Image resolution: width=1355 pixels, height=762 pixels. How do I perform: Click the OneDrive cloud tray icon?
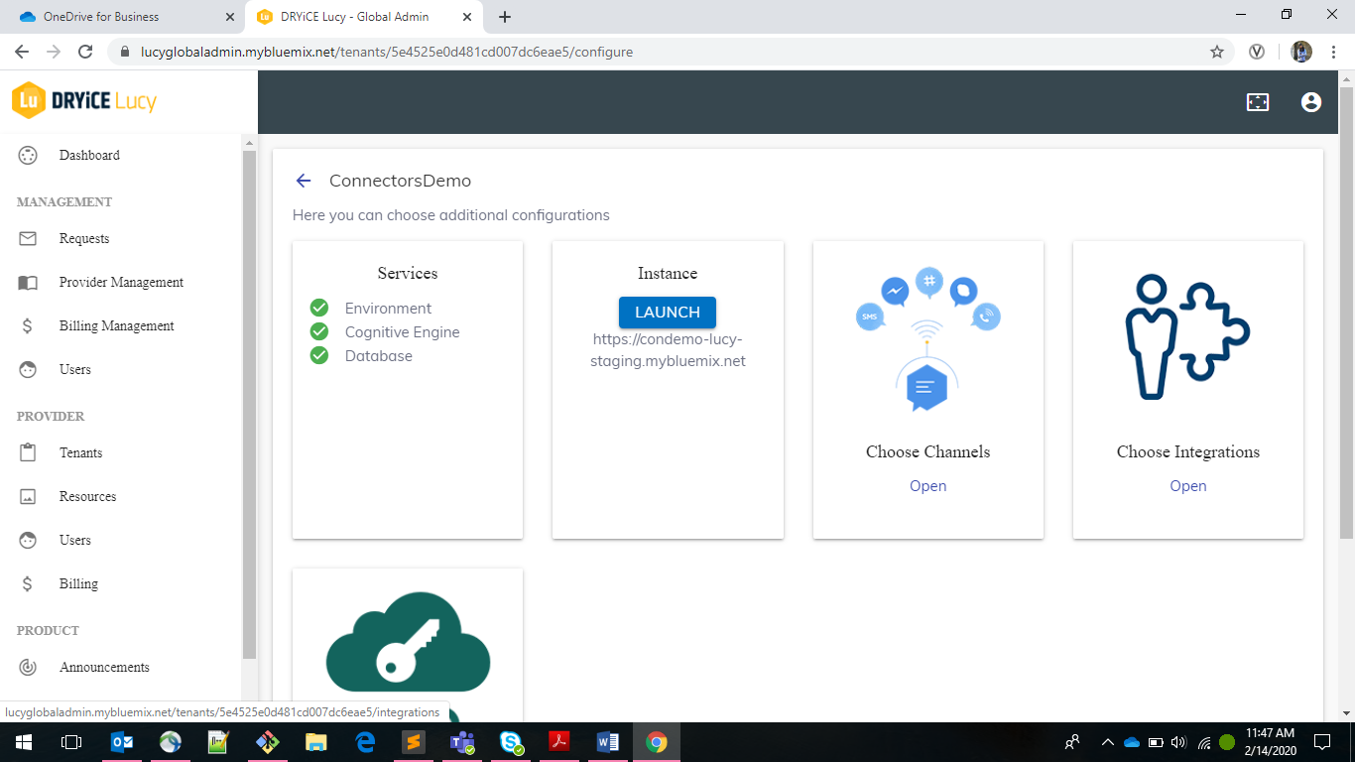coord(1132,742)
